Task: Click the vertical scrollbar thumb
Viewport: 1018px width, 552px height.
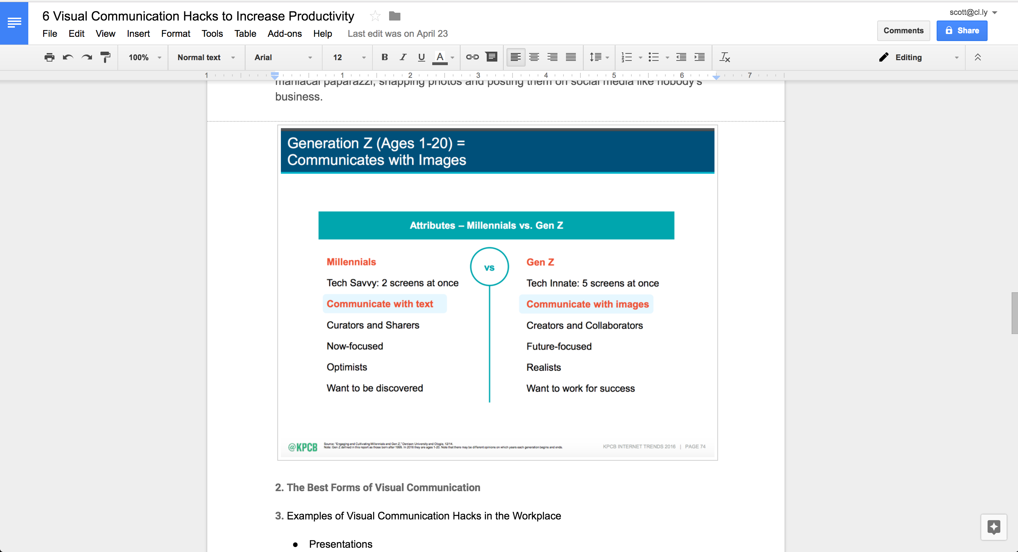Action: pos(1014,313)
